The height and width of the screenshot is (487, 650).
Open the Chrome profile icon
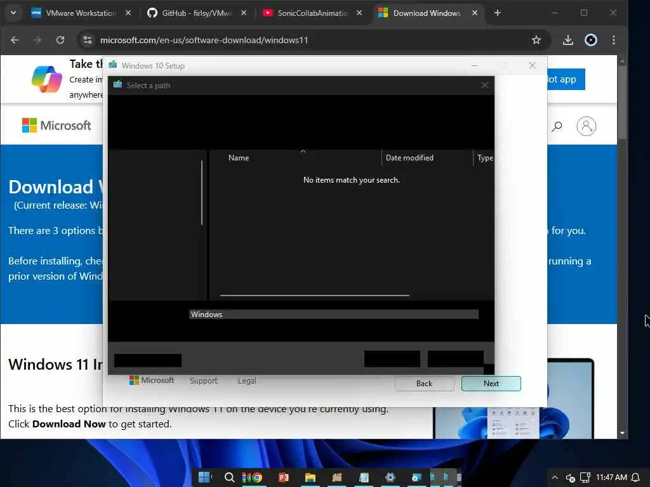(x=591, y=40)
